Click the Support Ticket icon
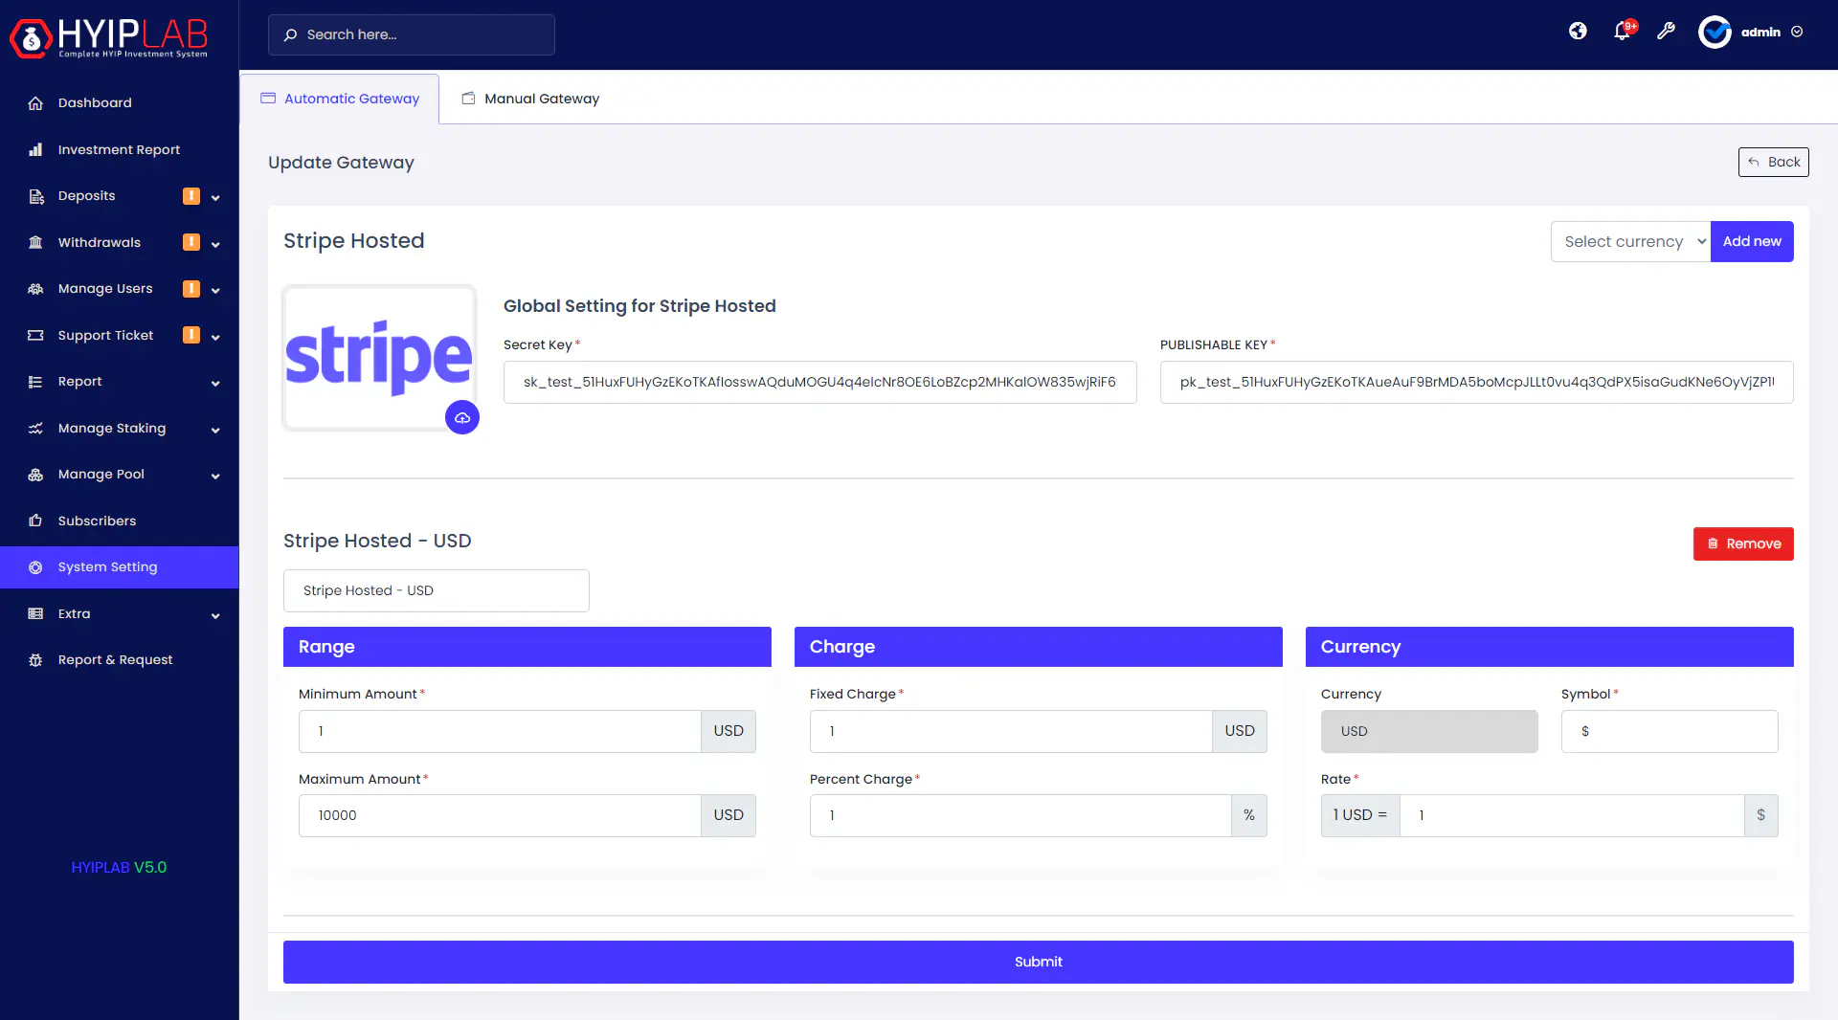 click(x=35, y=335)
